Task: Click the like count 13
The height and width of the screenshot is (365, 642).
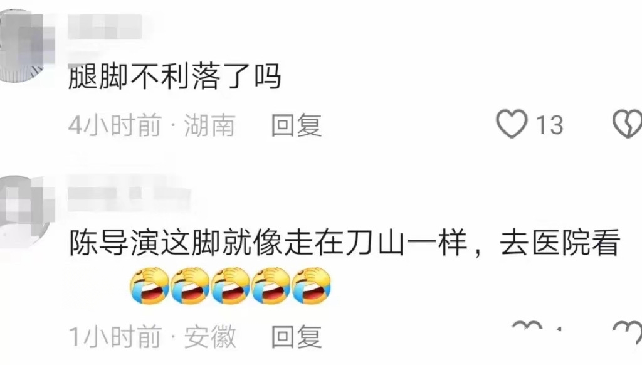Action: point(549,125)
